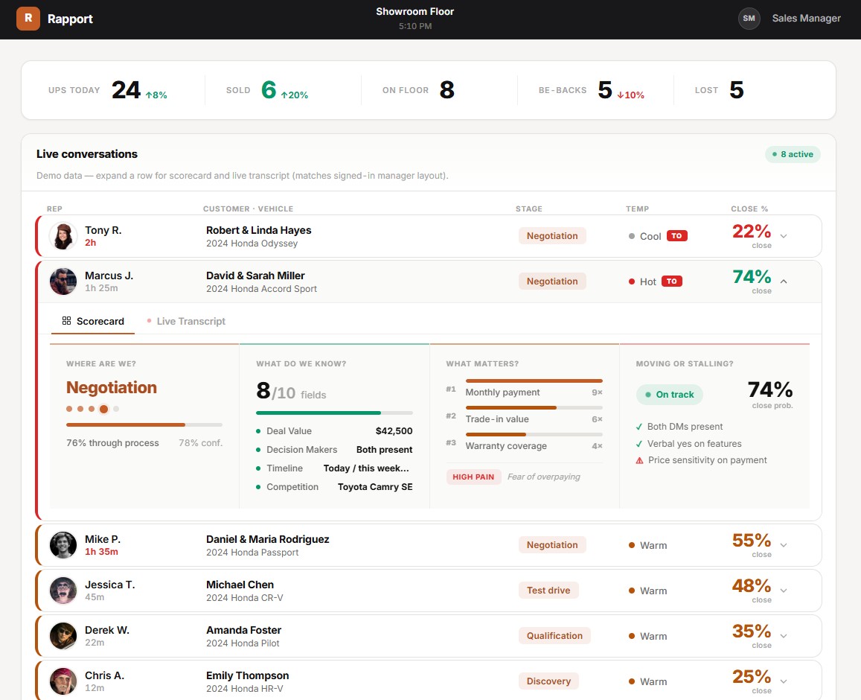Screen dimensions: 861x700
Task: Click Chris A.'s avatar image
Action: 63,681
